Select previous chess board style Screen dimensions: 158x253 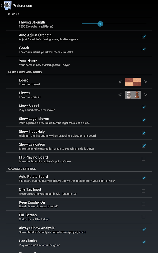[x=120, y=82]
